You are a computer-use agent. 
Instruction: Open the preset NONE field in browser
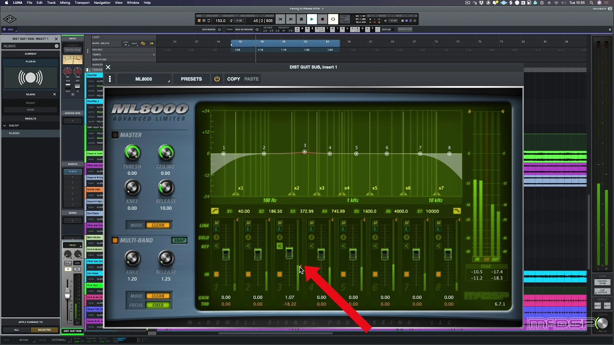click(x=30, y=110)
